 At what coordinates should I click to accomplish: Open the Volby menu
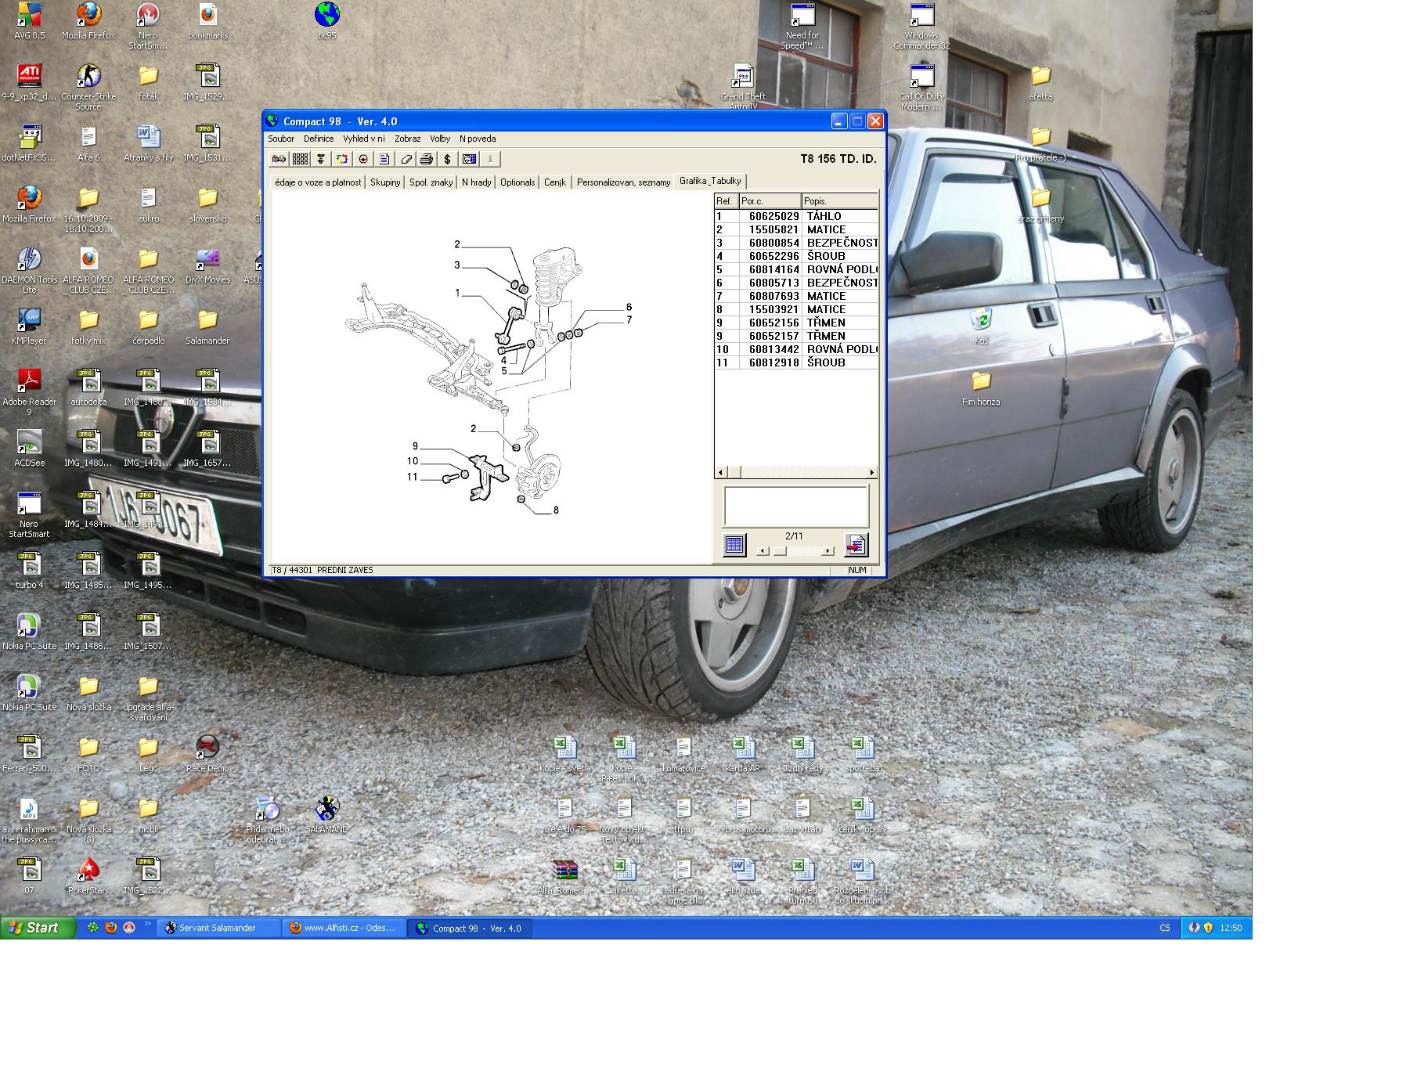(x=440, y=139)
